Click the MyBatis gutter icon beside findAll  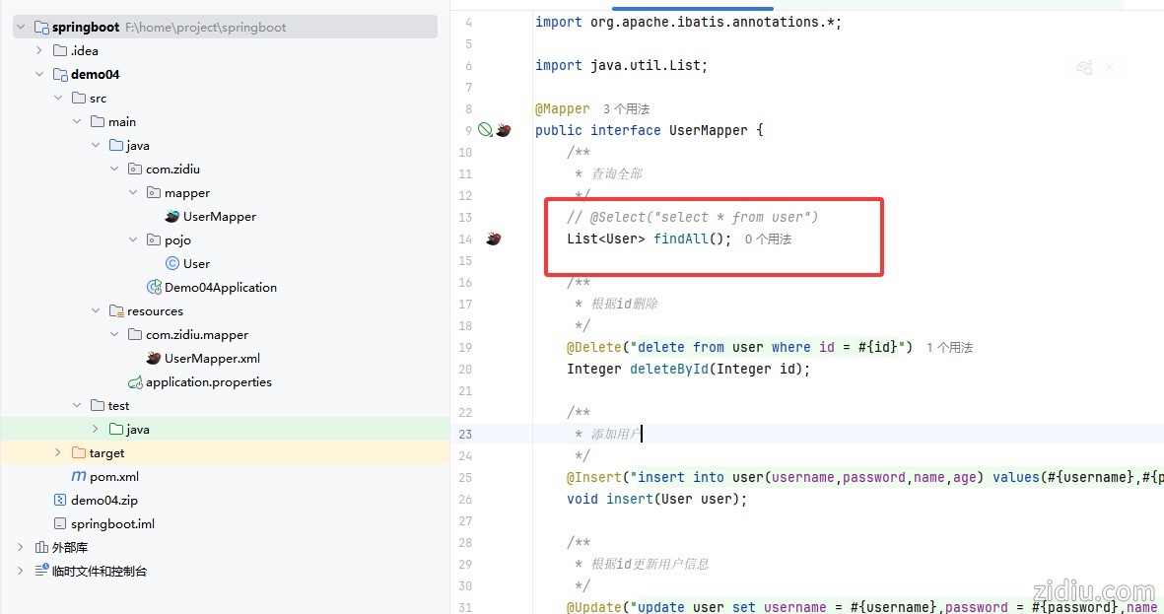(493, 239)
